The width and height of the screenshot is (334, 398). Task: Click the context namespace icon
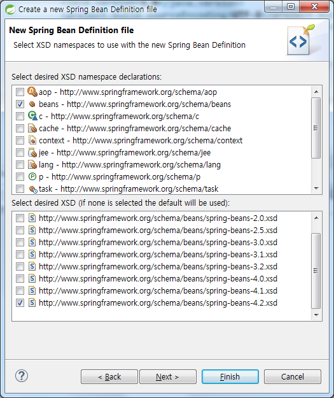pyautogui.click(x=32, y=140)
